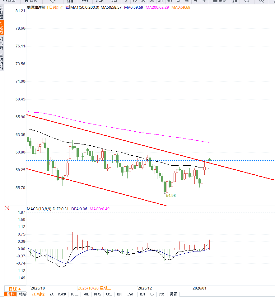275x297 pixels.
Task: Open the VIP指标 tab
Action: coord(38,294)
